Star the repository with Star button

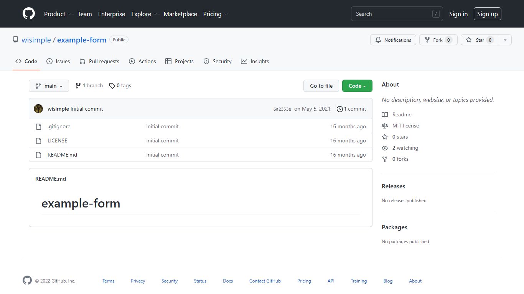[x=480, y=40]
